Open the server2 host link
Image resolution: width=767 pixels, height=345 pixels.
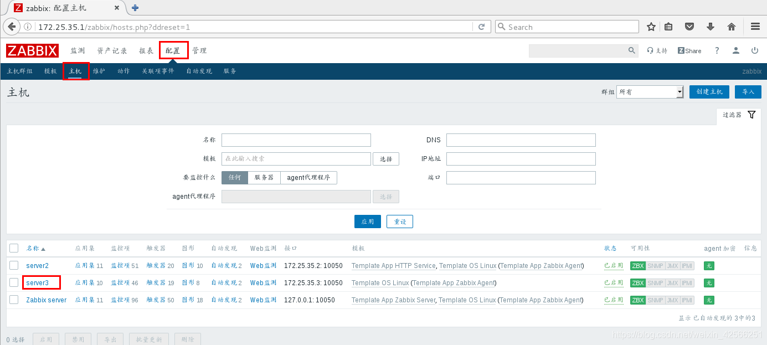tap(38, 266)
